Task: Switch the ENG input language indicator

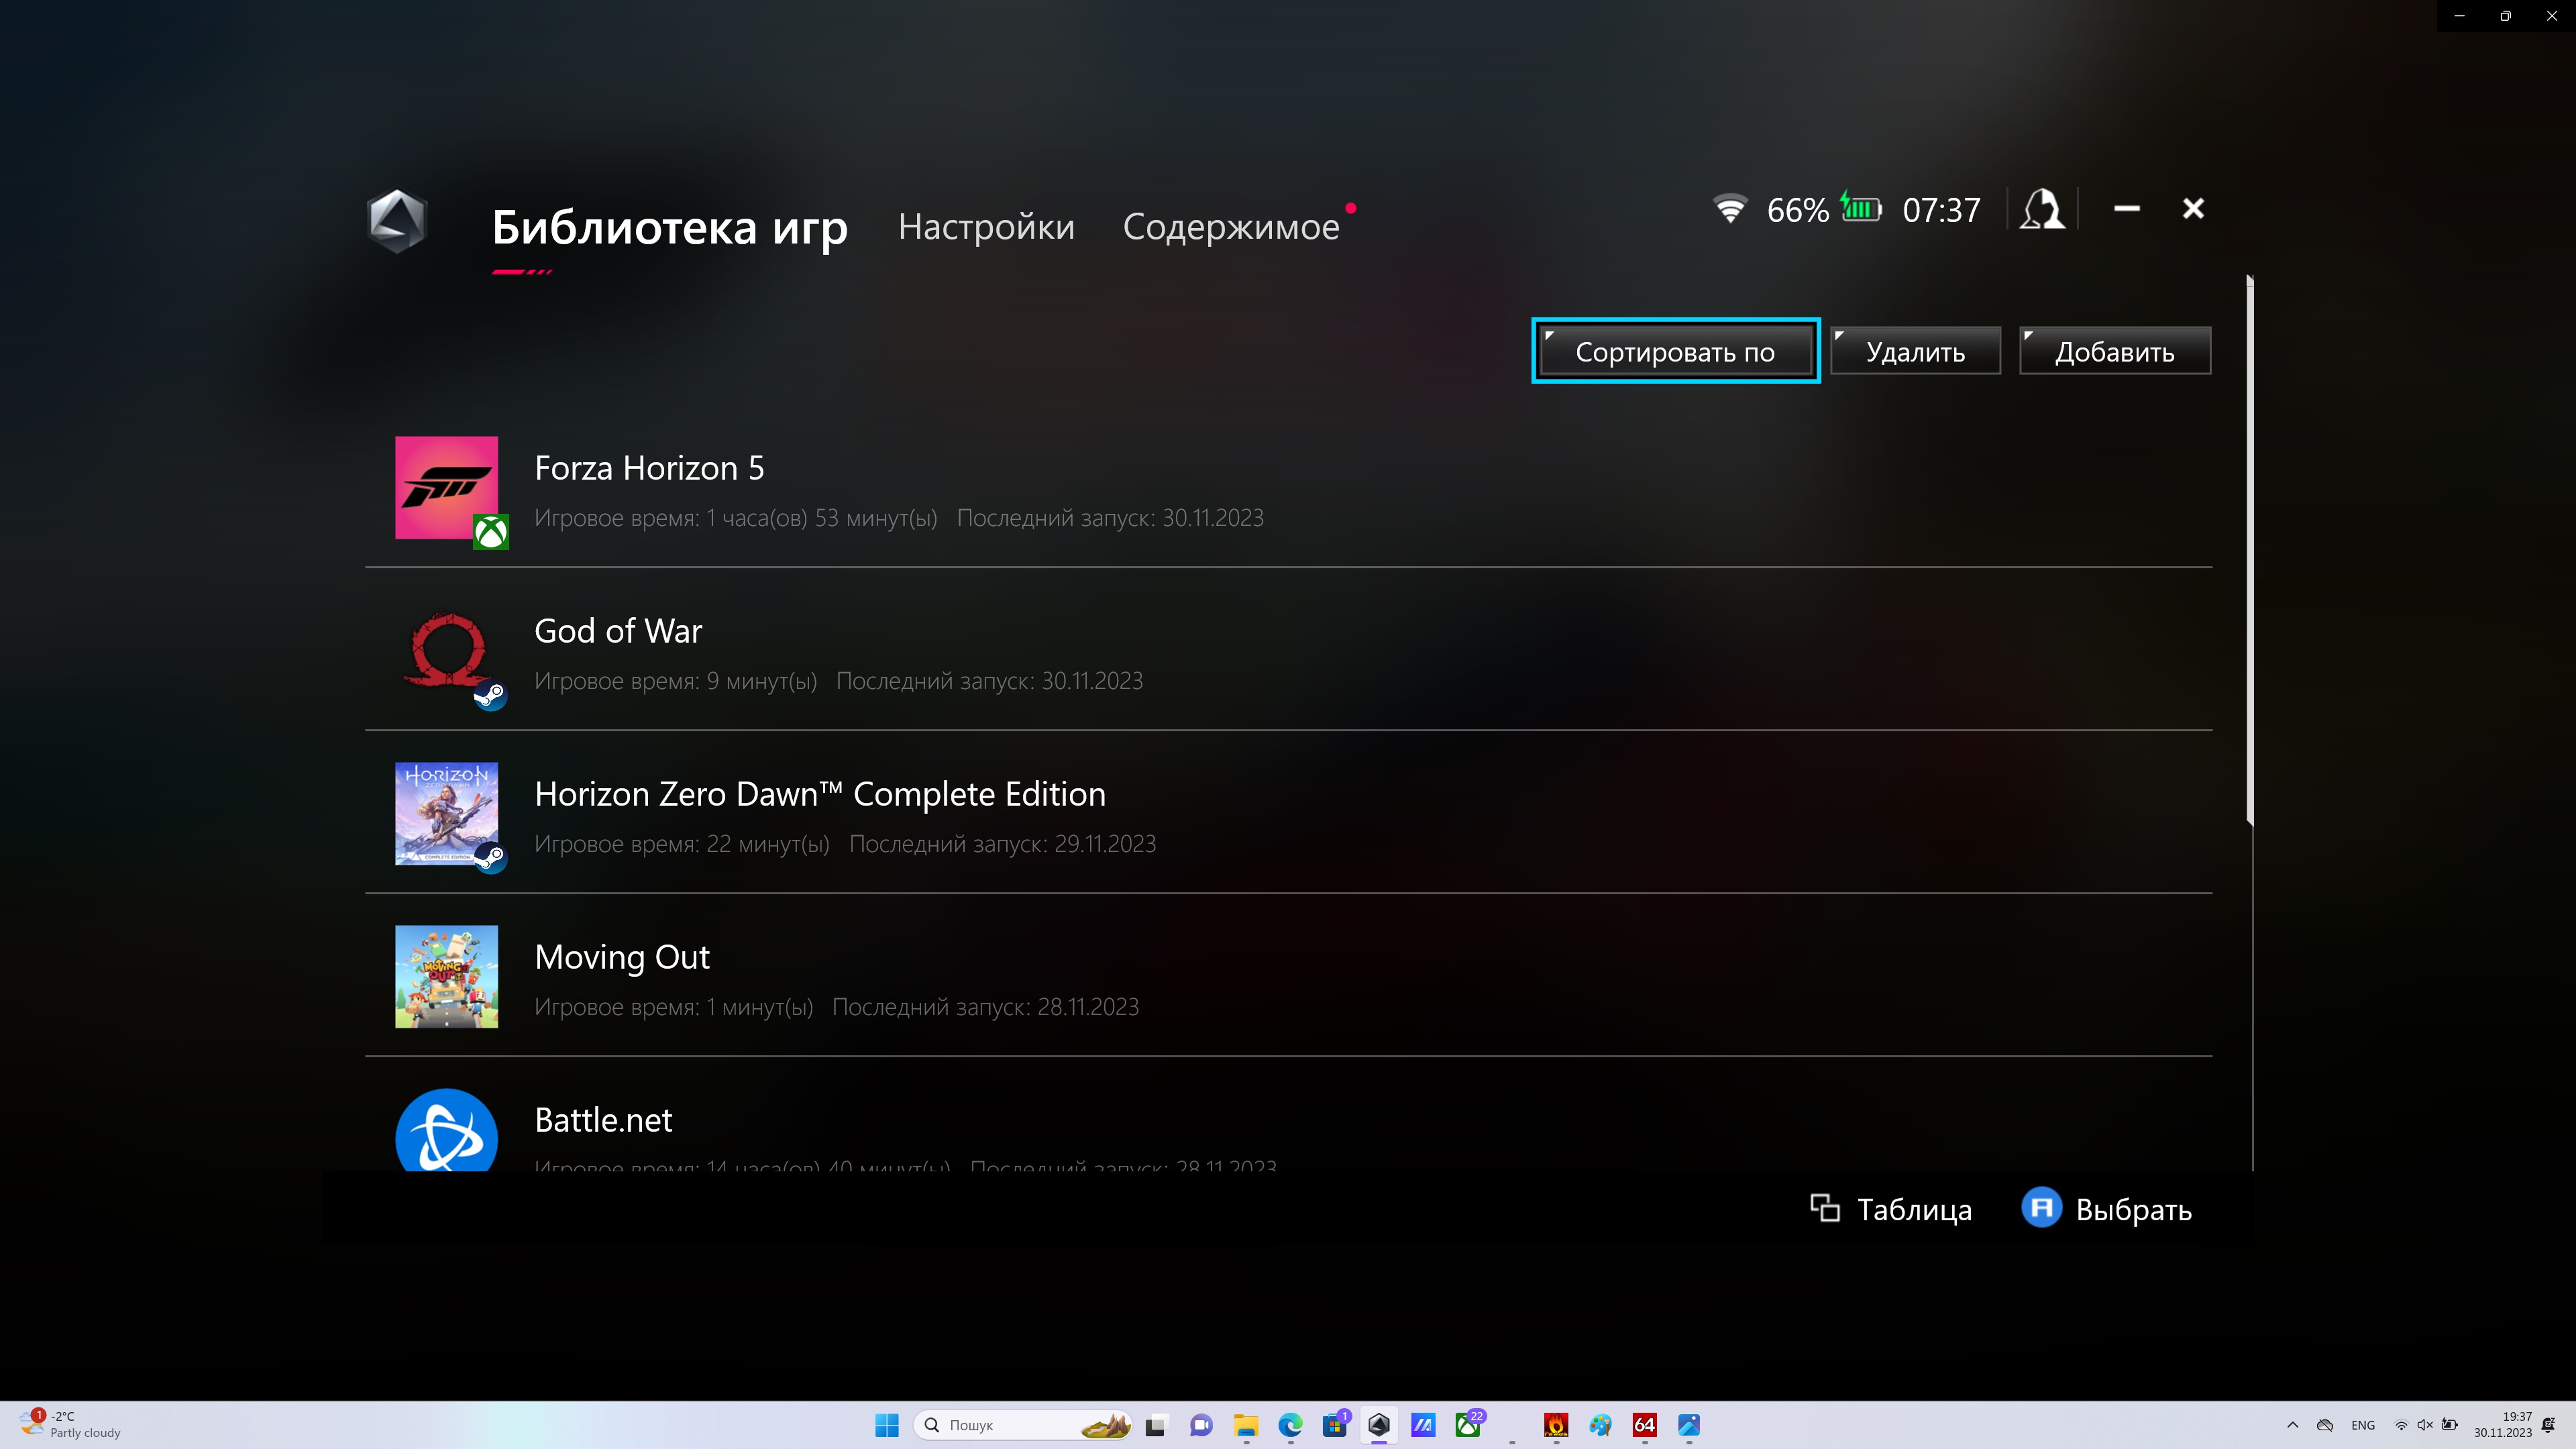Action: click(2363, 1425)
